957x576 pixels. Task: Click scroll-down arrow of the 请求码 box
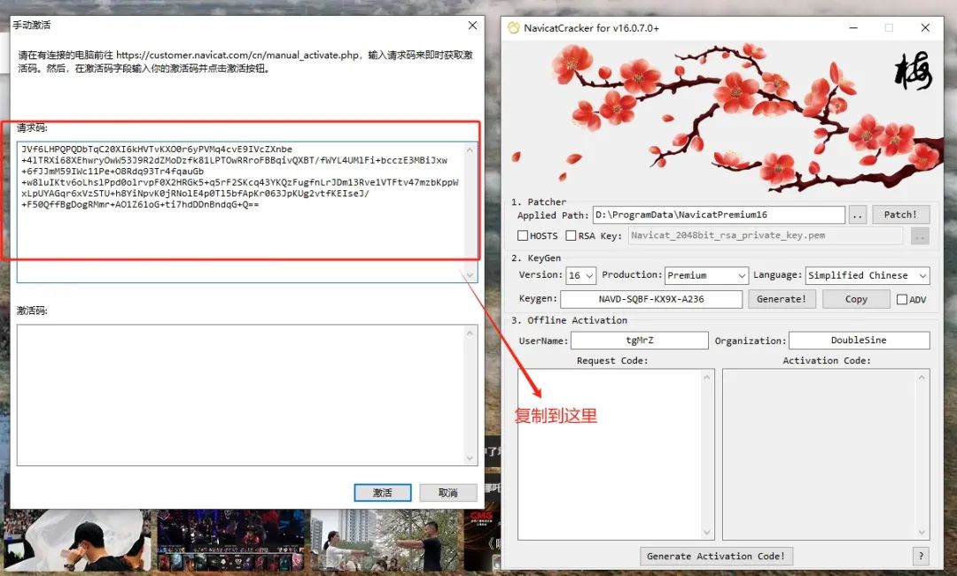pos(470,275)
